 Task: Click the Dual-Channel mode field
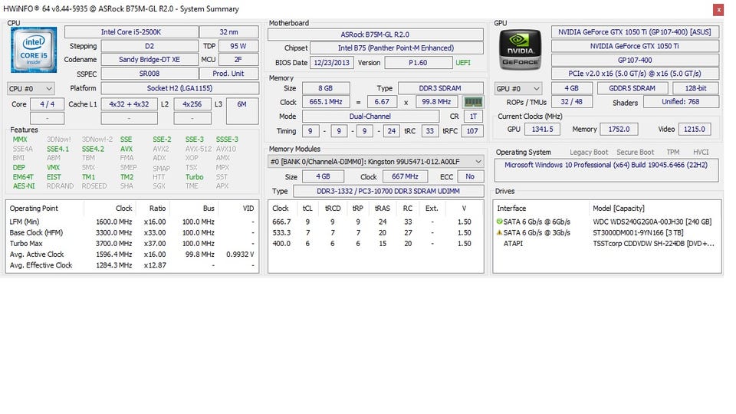(370, 116)
